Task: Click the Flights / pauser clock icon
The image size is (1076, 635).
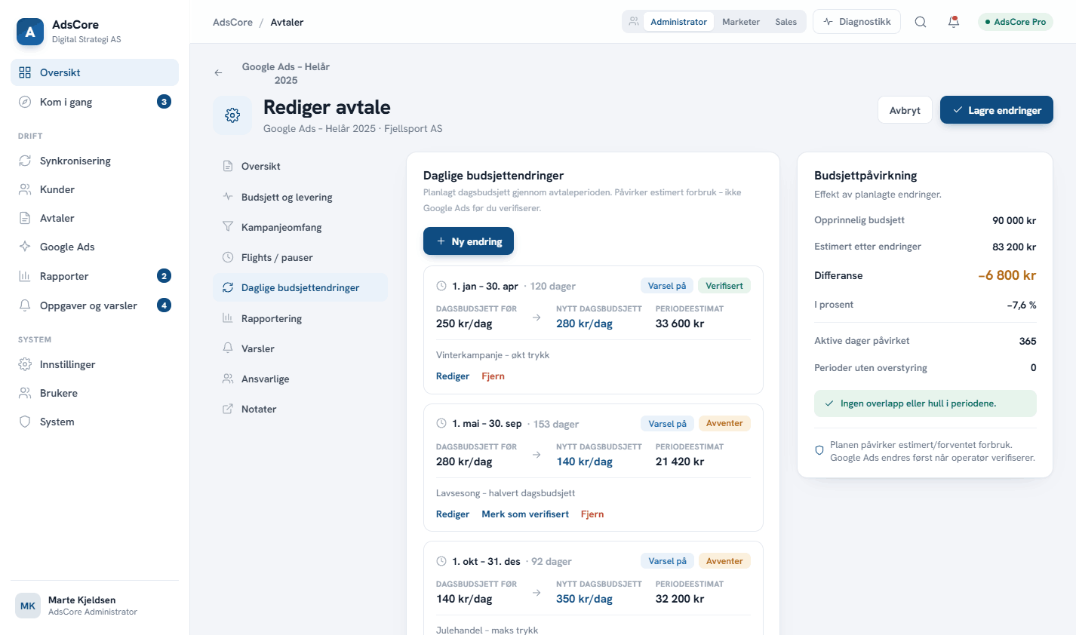Action: tap(228, 257)
